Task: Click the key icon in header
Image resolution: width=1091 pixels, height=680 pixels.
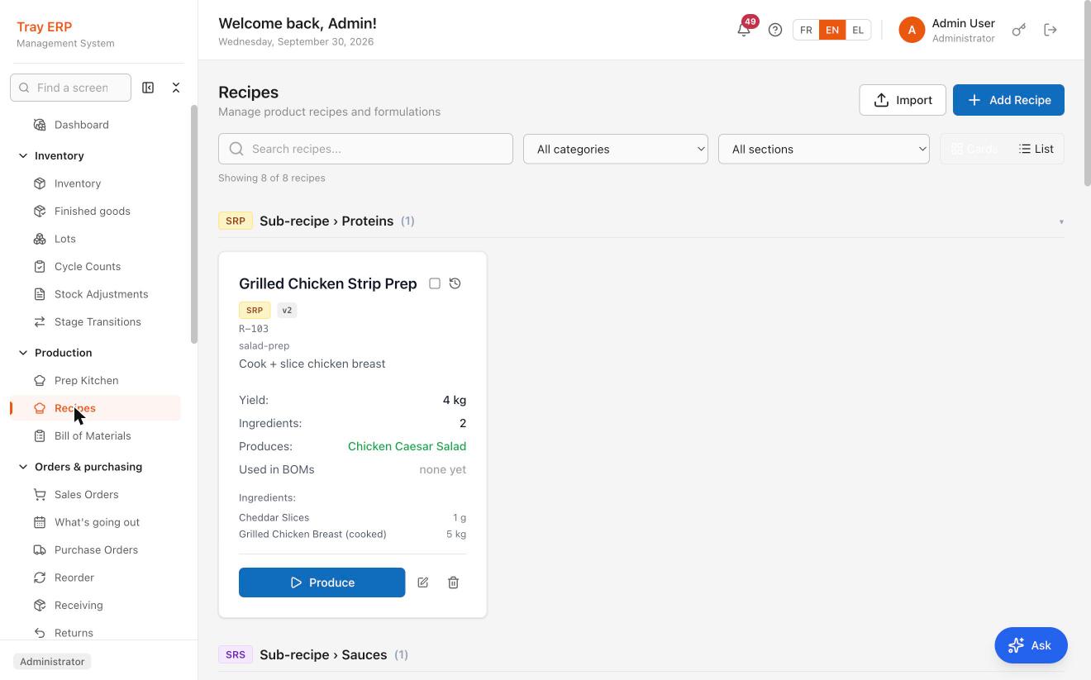Action: [1019, 30]
